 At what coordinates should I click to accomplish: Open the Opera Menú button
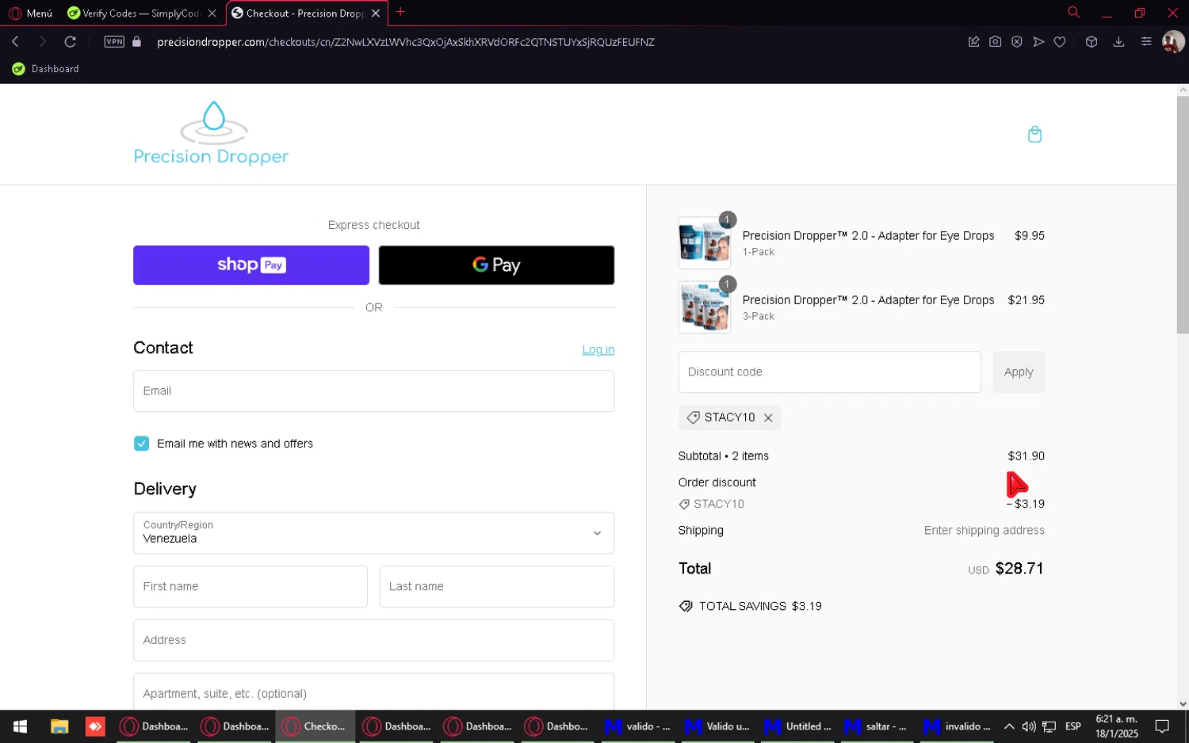(x=30, y=13)
